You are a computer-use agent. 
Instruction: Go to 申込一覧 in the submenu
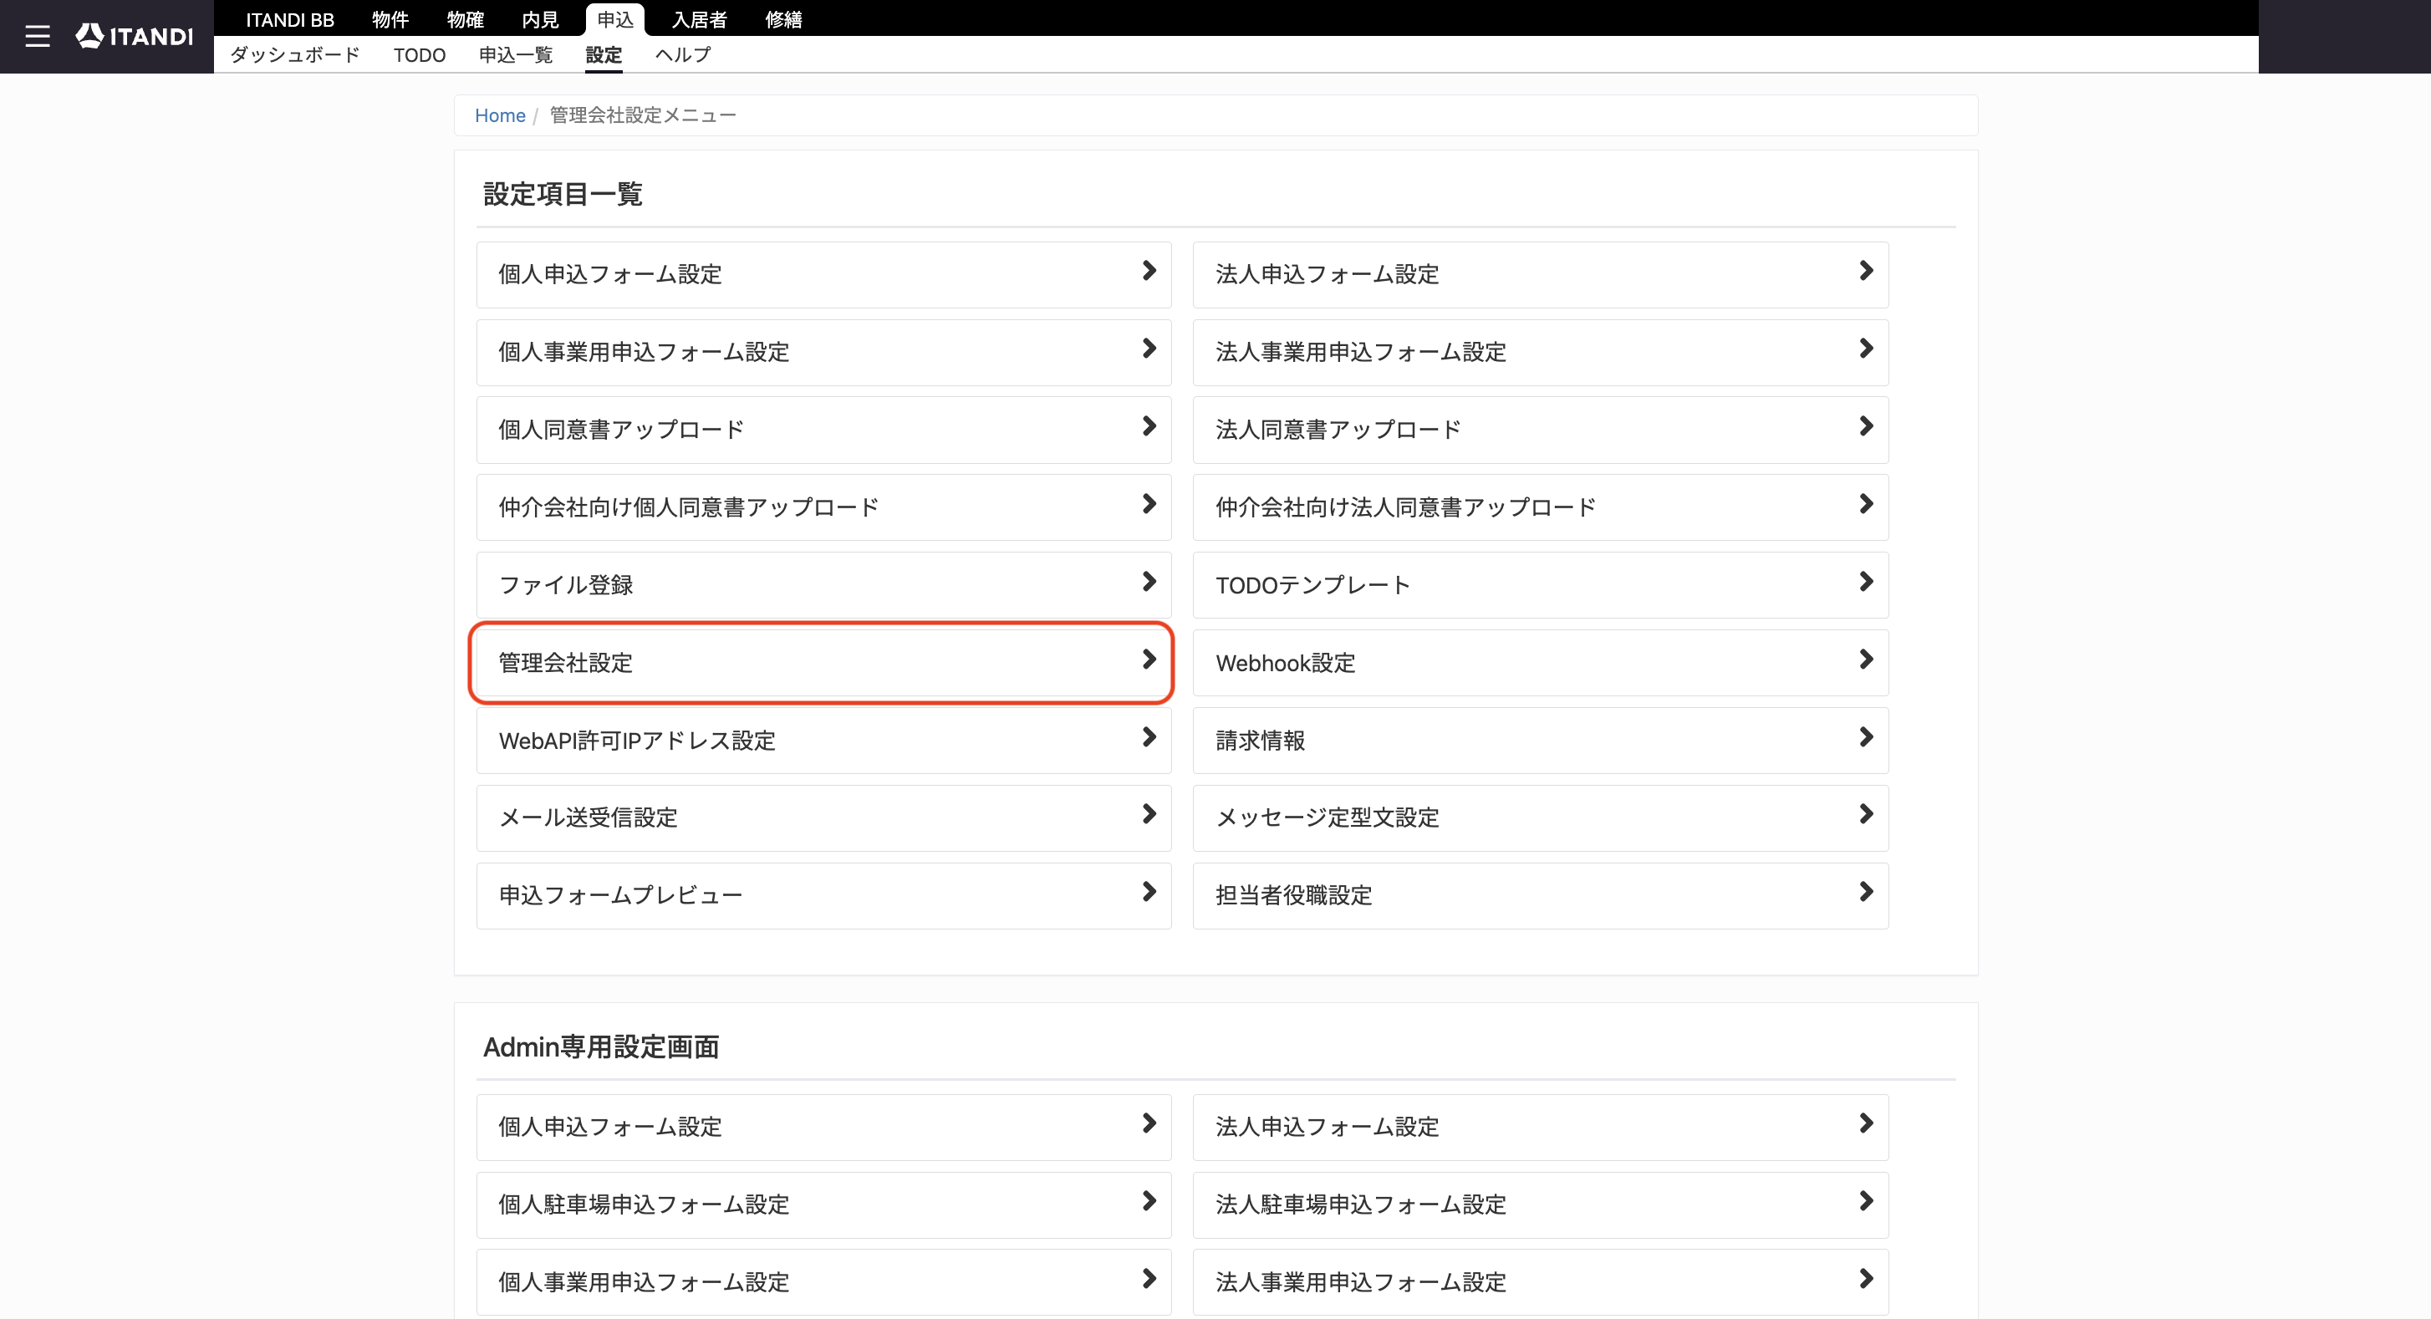click(515, 54)
